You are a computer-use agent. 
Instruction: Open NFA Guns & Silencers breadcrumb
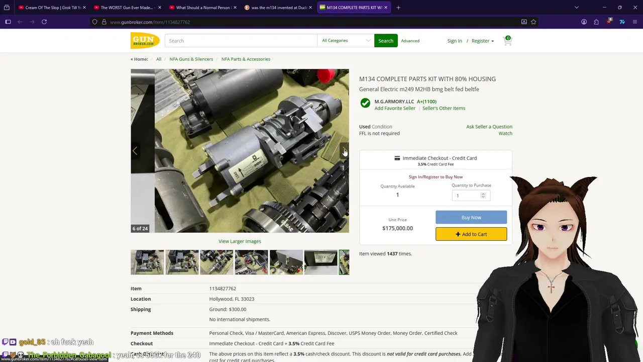click(191, 59)
